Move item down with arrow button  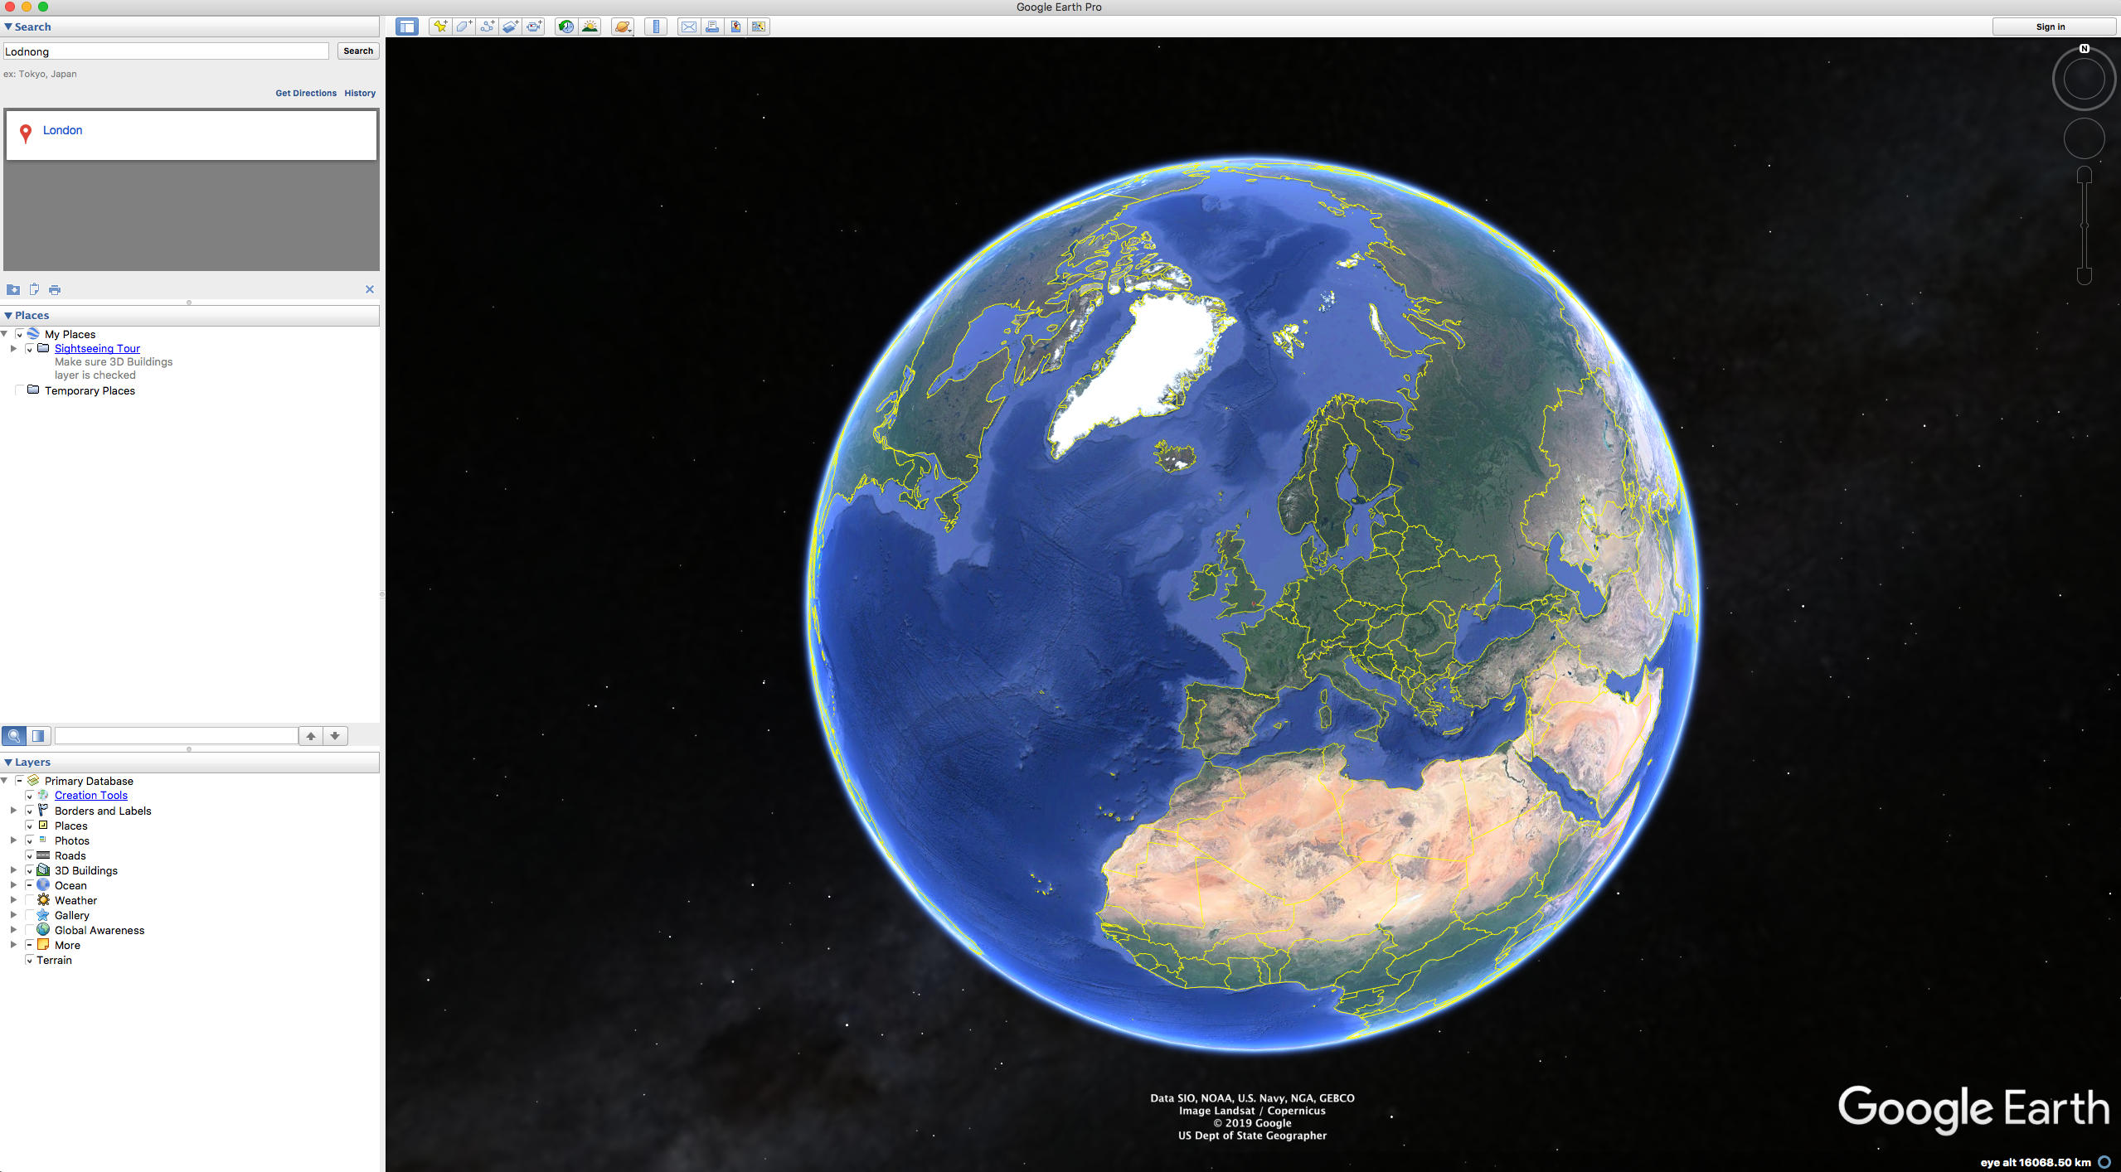tap(335, 736)
